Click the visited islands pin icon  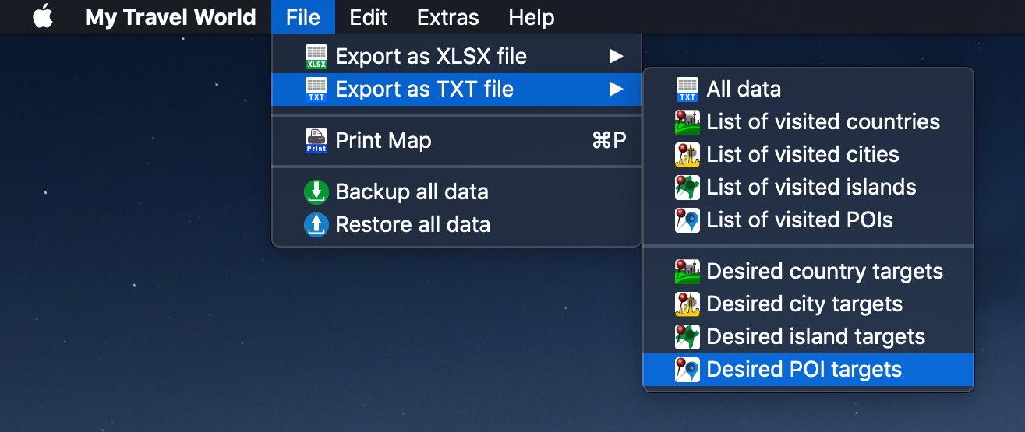click(687, 188)
